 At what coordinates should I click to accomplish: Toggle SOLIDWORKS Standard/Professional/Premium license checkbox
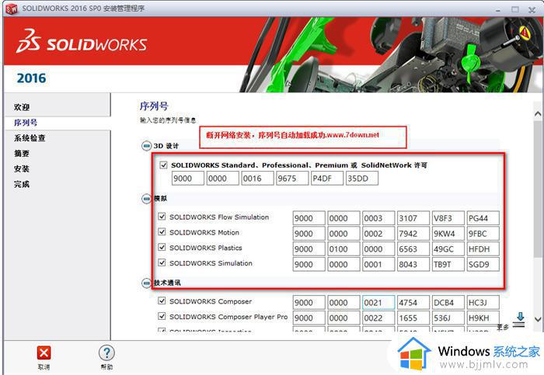tap(163, 165)
